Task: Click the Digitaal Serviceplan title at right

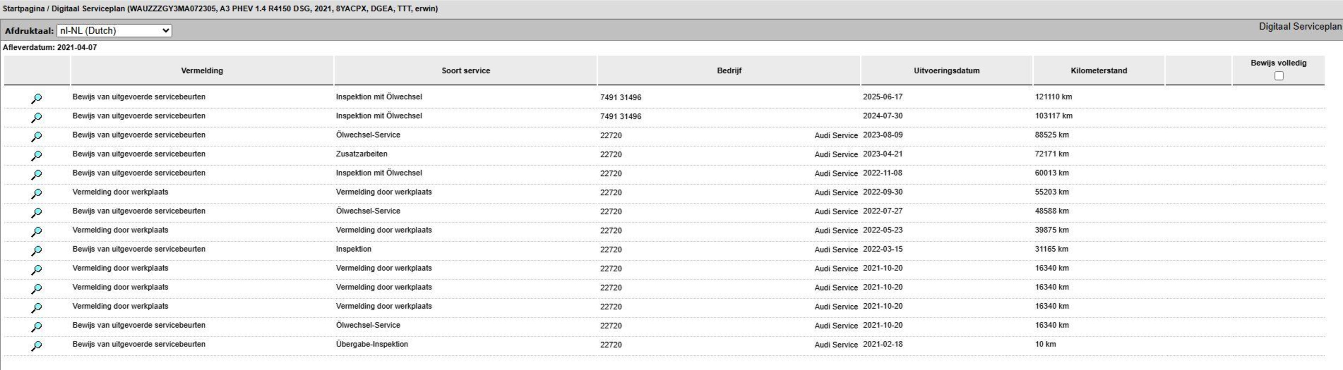Action: [x=1300, y=27]
